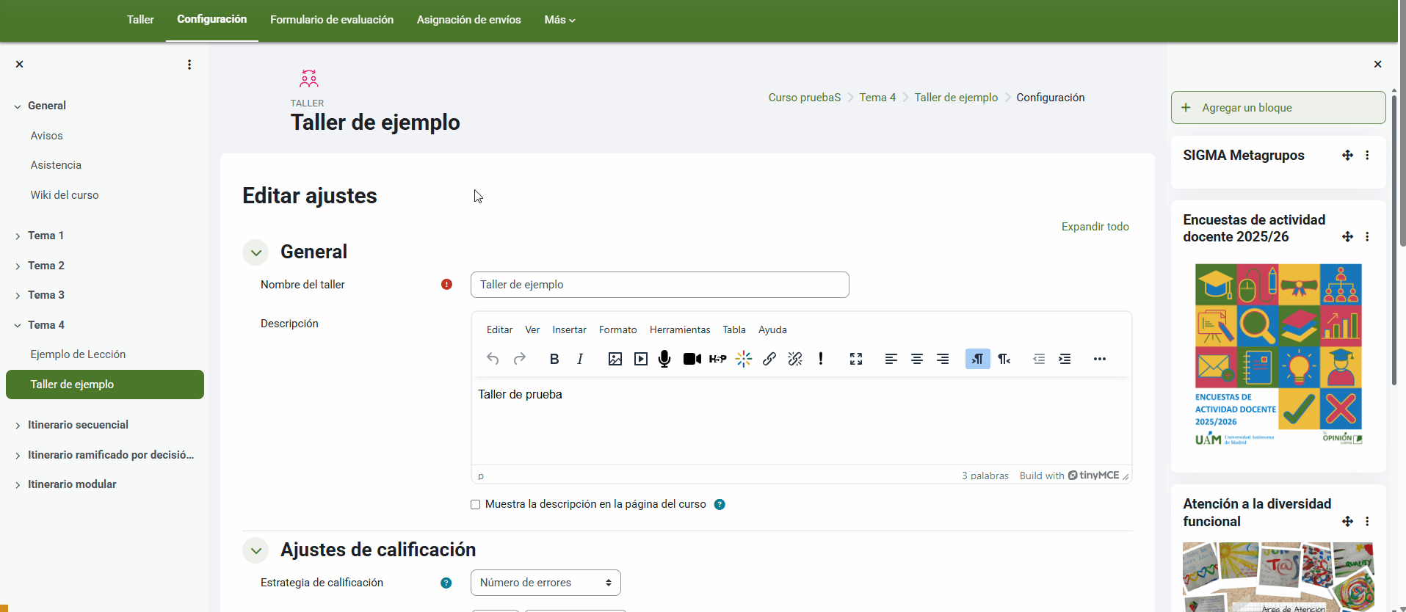Set right-to-left text direction

[x=1004, y=359]
